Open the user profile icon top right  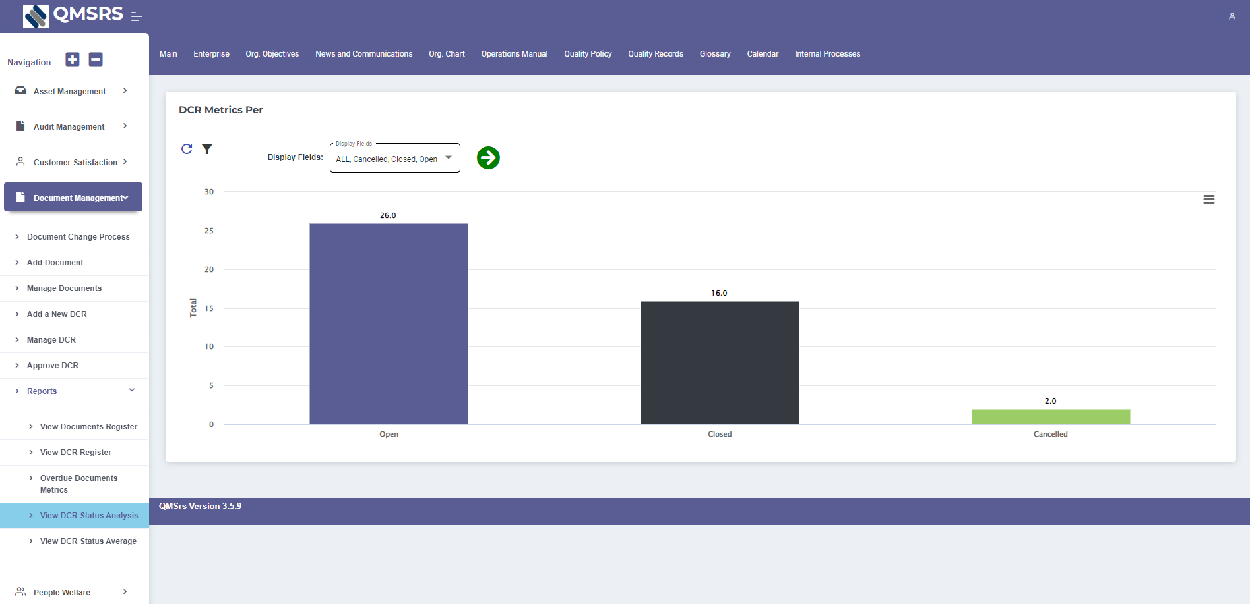click(x=1232, y=16)
